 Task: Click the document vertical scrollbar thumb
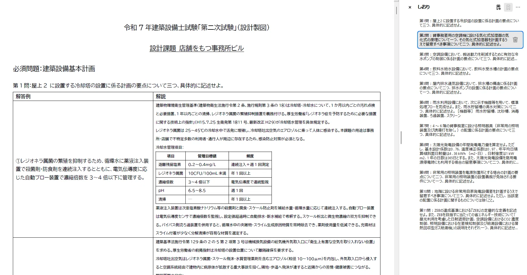(x=396, y=10)
